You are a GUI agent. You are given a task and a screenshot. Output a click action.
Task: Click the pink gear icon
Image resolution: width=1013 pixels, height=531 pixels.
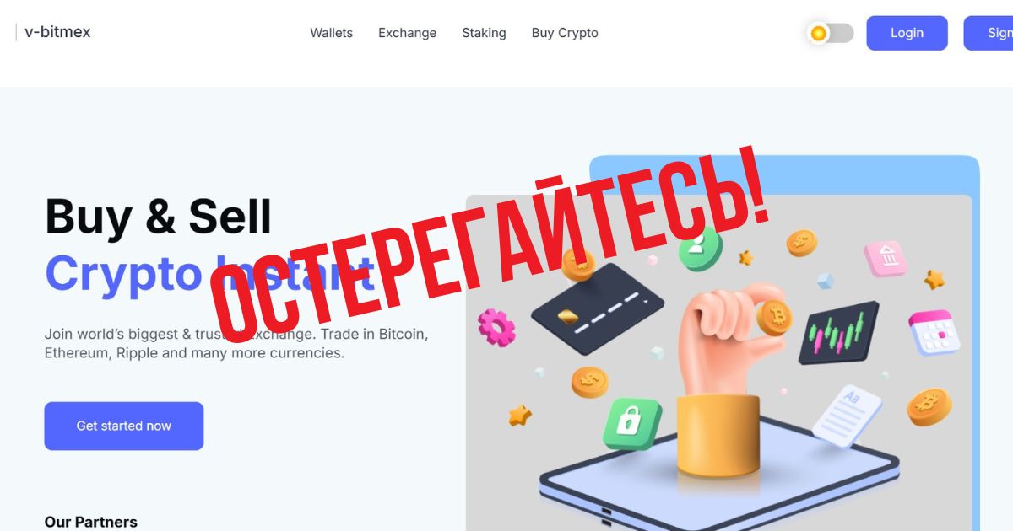pyautogui.click(x=496, y=327)
